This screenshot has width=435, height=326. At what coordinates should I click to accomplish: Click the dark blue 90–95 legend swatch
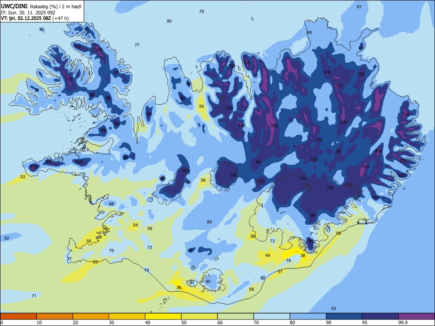click(344, 316)
